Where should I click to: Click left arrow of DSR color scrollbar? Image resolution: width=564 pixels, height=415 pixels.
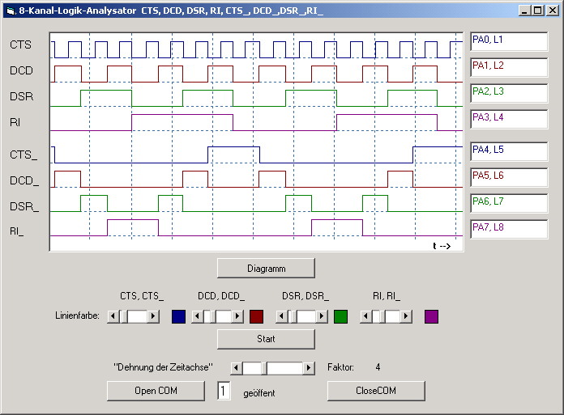[x=281, y=316]
